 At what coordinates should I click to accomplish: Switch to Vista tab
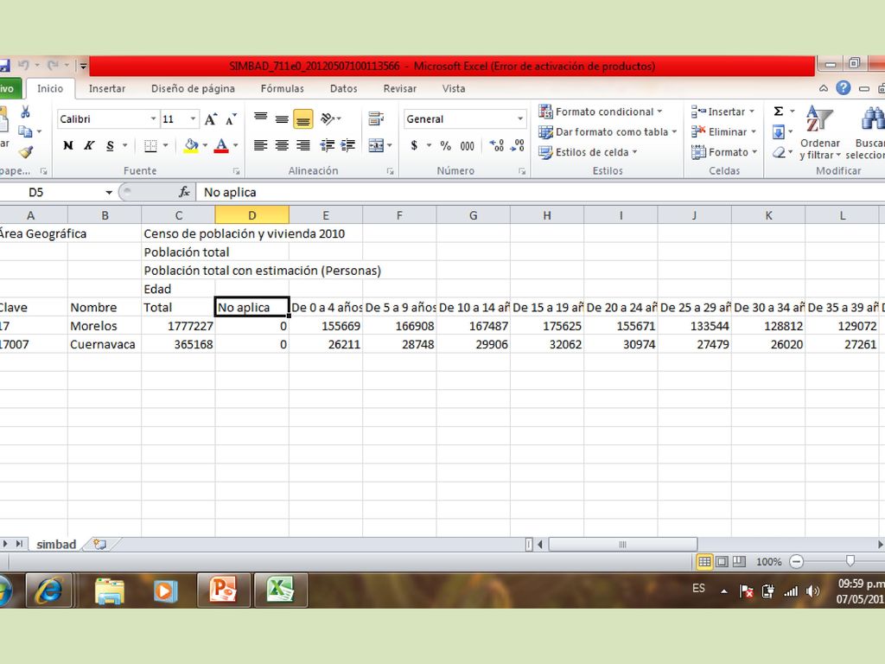[454, 89]
